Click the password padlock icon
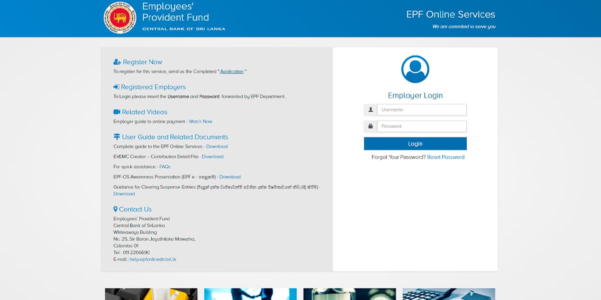 [370, 126]
